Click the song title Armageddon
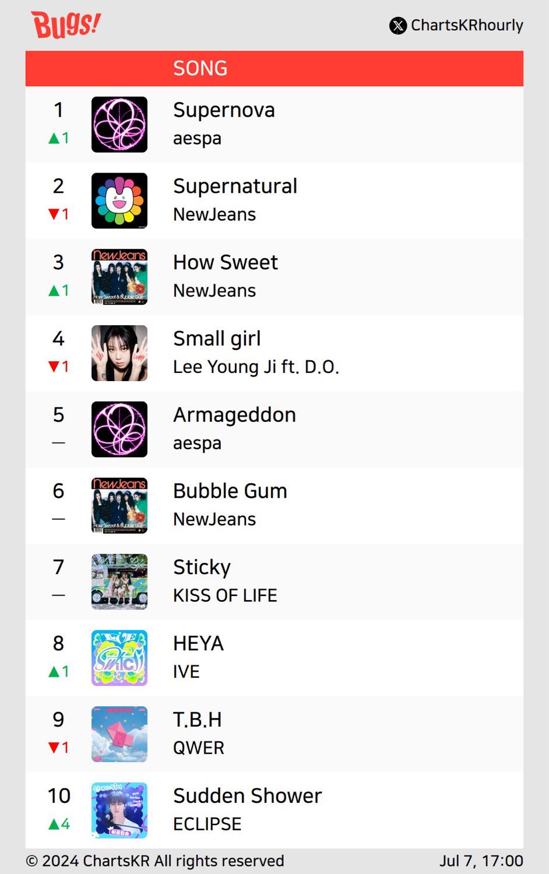 [234, 415]
